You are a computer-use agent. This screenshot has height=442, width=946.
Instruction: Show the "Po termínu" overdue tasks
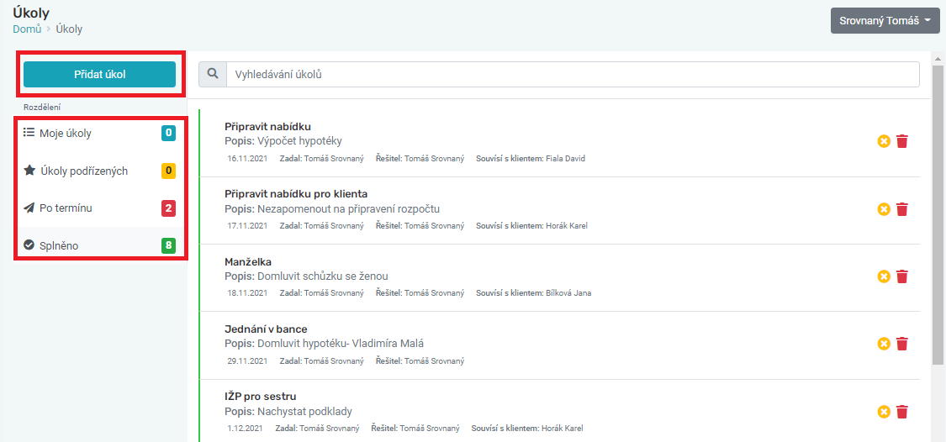coord(99,208)
